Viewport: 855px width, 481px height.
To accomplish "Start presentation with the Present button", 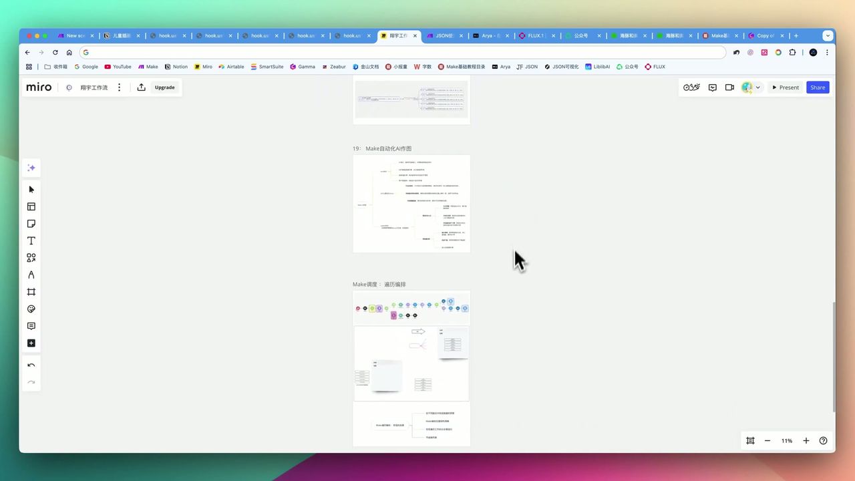I will pos(785,88).
